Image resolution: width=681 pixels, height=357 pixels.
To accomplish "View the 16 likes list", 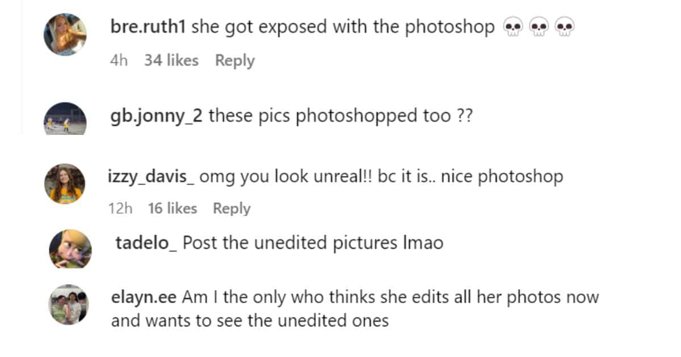I will [x=172, y=209].
